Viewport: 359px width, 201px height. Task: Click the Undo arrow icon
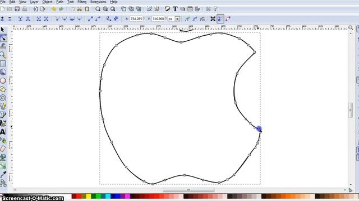click(54, 9)
